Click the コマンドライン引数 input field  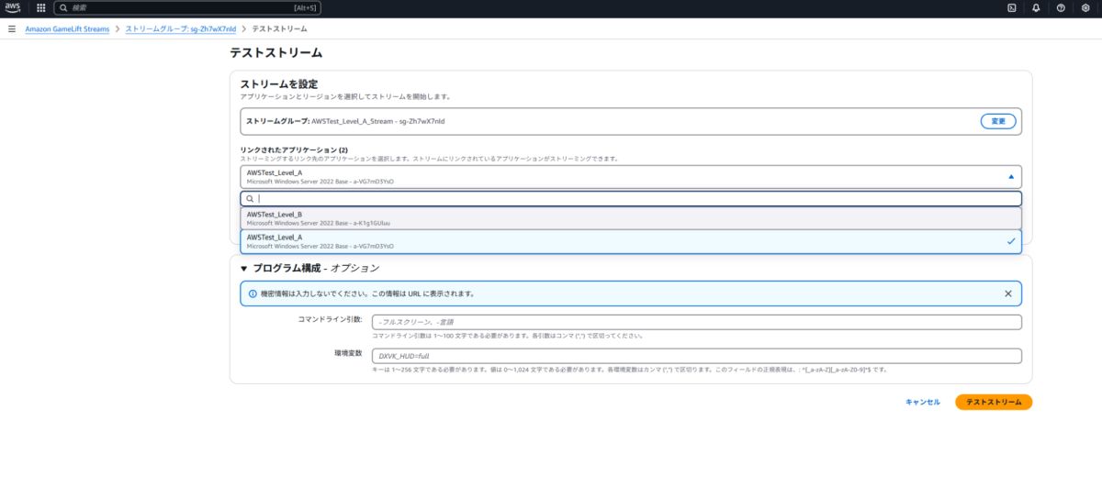pyautogui.click(x=696, y=322)
